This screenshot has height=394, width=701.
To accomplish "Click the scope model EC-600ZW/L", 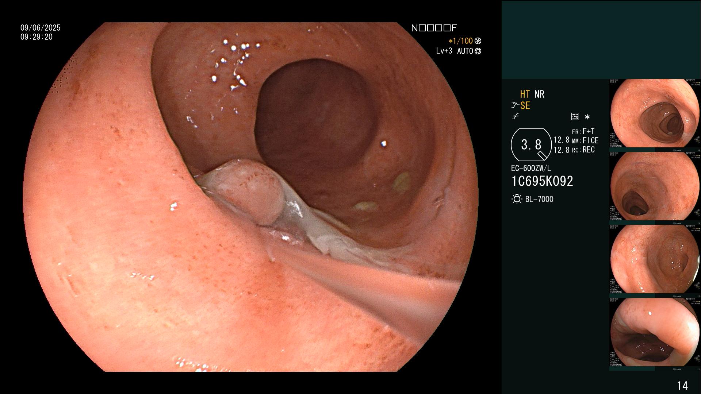I will [x=531, y=168].
